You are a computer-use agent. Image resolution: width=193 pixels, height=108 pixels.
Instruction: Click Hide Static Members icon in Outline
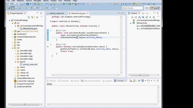(147, 17)
